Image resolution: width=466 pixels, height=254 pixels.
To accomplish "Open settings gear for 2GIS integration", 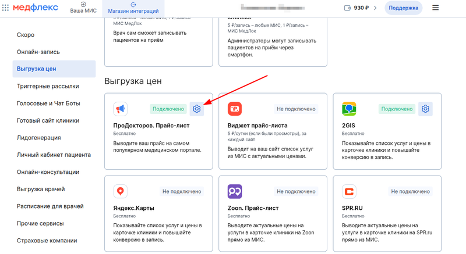I will pyautogui.click(x=426, y=109).
